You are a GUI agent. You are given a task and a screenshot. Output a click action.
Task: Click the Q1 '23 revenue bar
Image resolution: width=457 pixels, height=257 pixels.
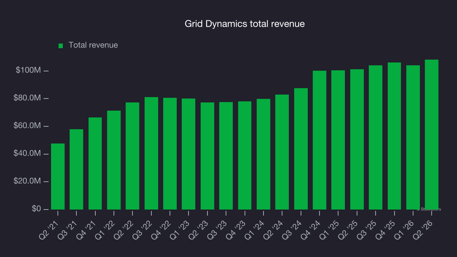point(189,154)
